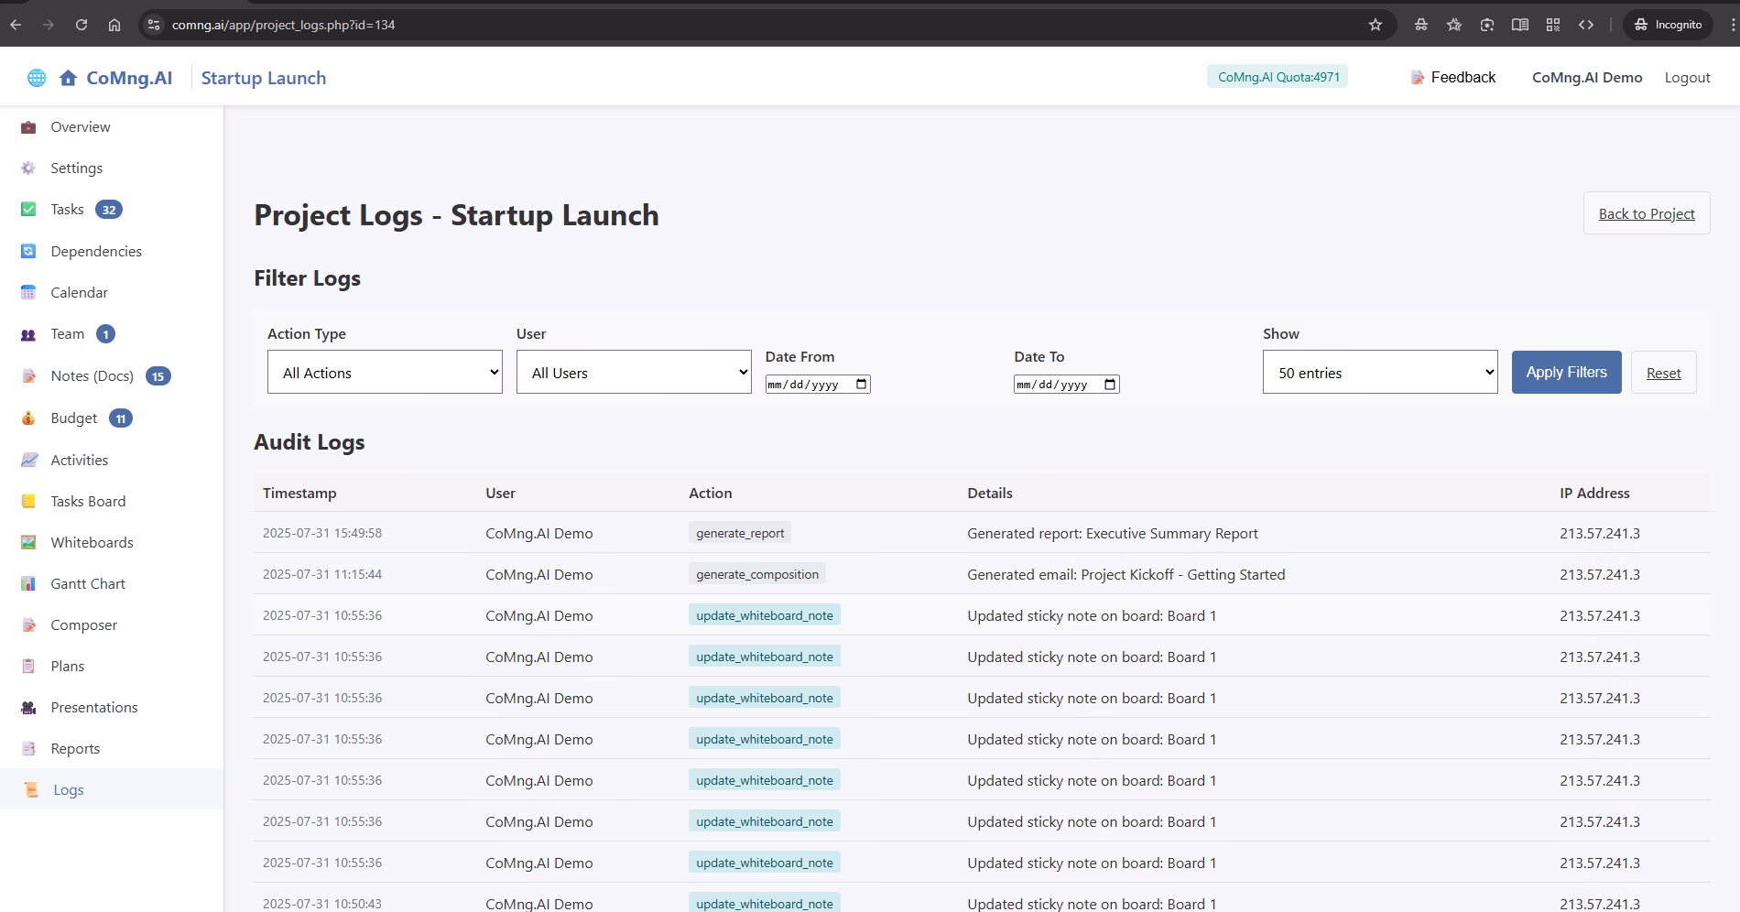Click the generate_report action tag
1740x912 pixels.
tap(740, 533)
